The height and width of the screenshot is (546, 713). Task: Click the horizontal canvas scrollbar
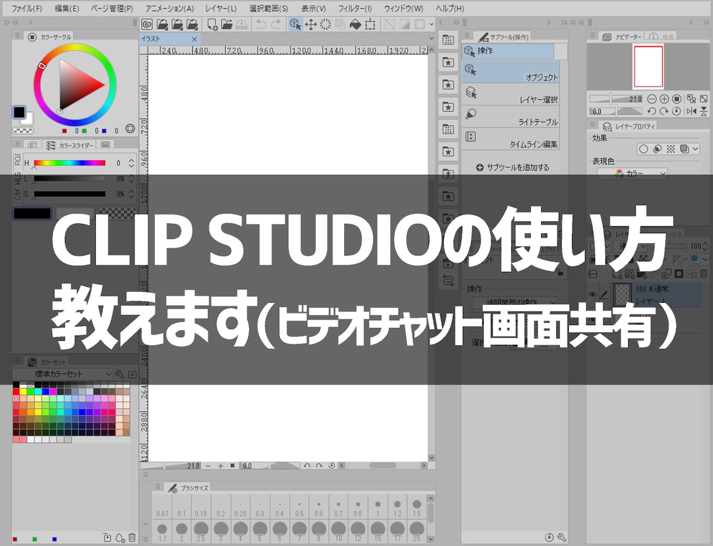point(383,466)
